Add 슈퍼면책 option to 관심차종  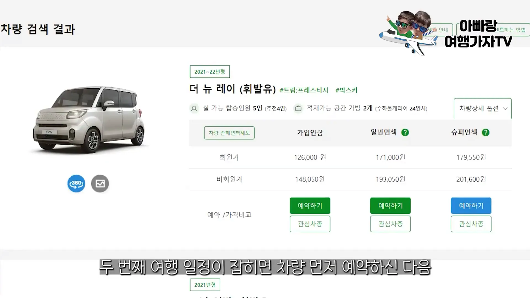point(471,224)
